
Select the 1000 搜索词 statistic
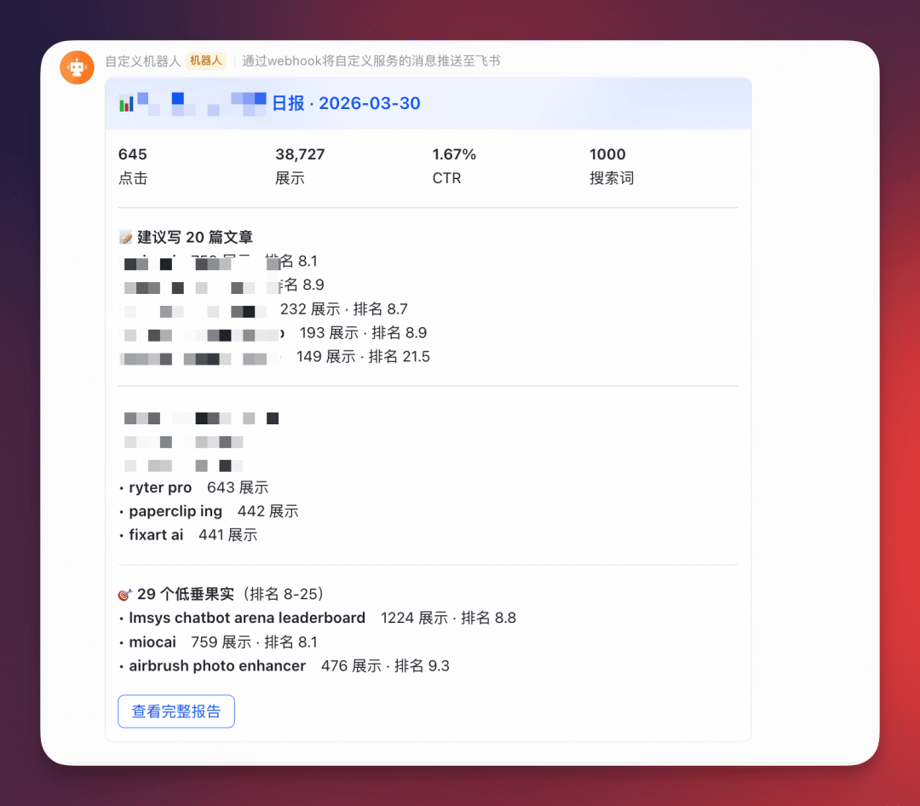tap(611, 164)
